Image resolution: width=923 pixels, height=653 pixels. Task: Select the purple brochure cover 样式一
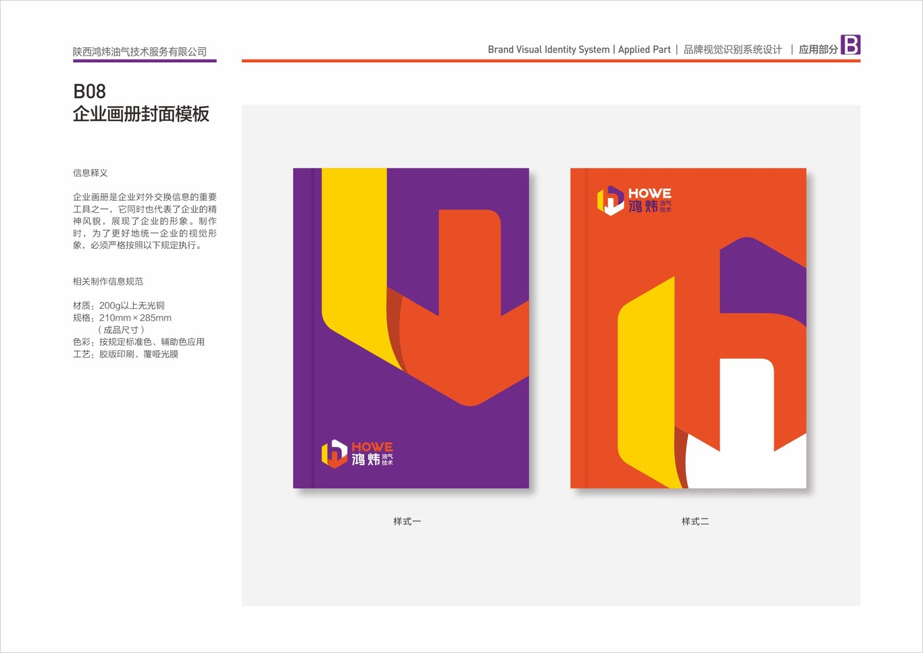411,328
